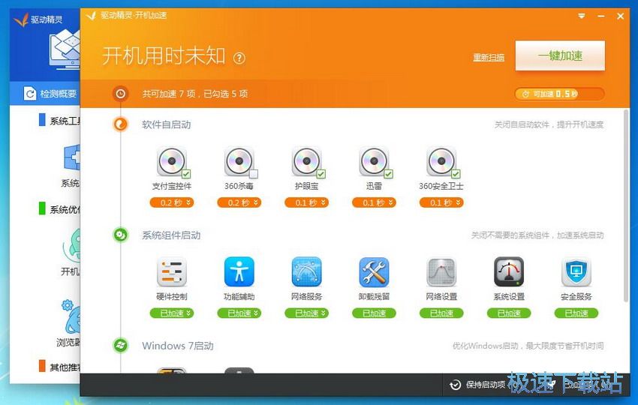Screen dimensions: 638x405
Task: Click the 保持启动项 clock icon in bottom bar
Action: coord(456,385)
